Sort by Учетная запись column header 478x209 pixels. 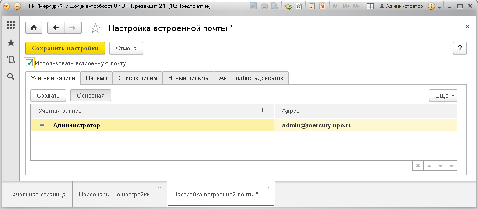(152, 111)
